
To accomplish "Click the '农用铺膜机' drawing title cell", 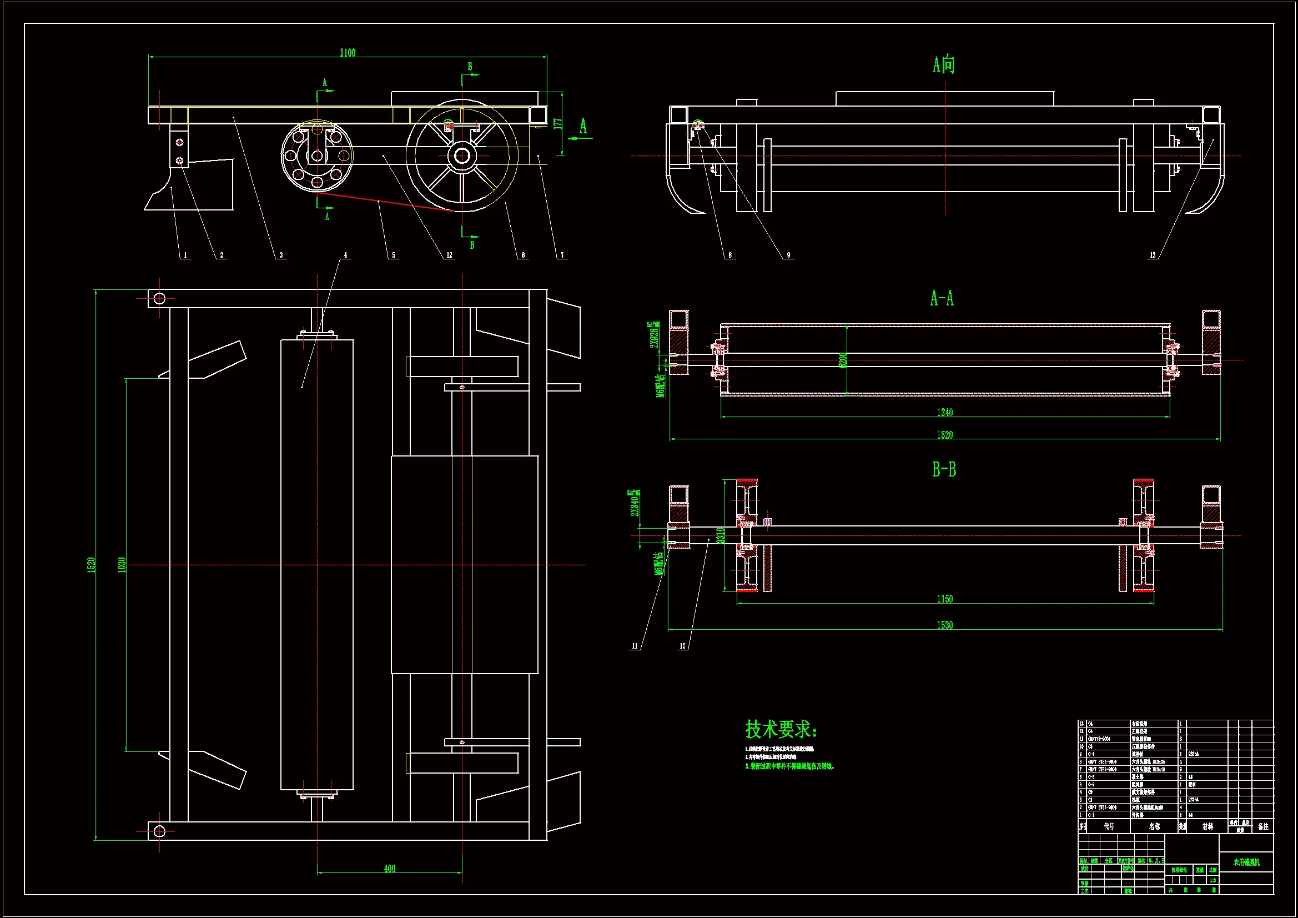I will point(1246,862).
